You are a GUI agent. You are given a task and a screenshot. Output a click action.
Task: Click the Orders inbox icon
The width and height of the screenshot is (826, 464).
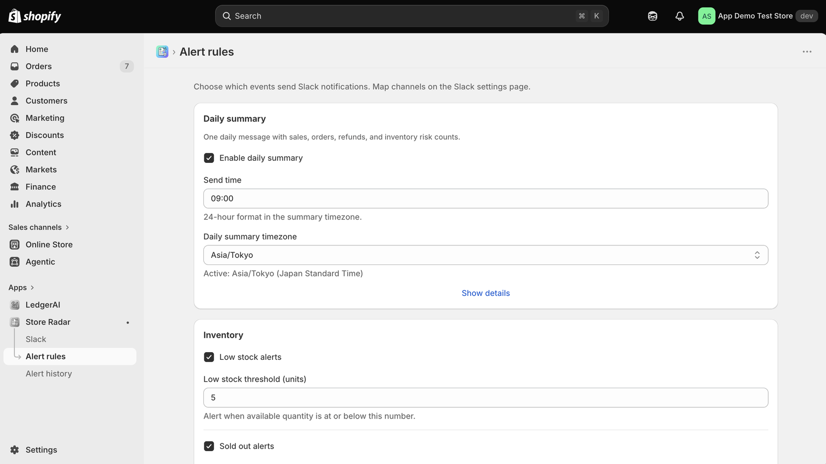point(14,66)
